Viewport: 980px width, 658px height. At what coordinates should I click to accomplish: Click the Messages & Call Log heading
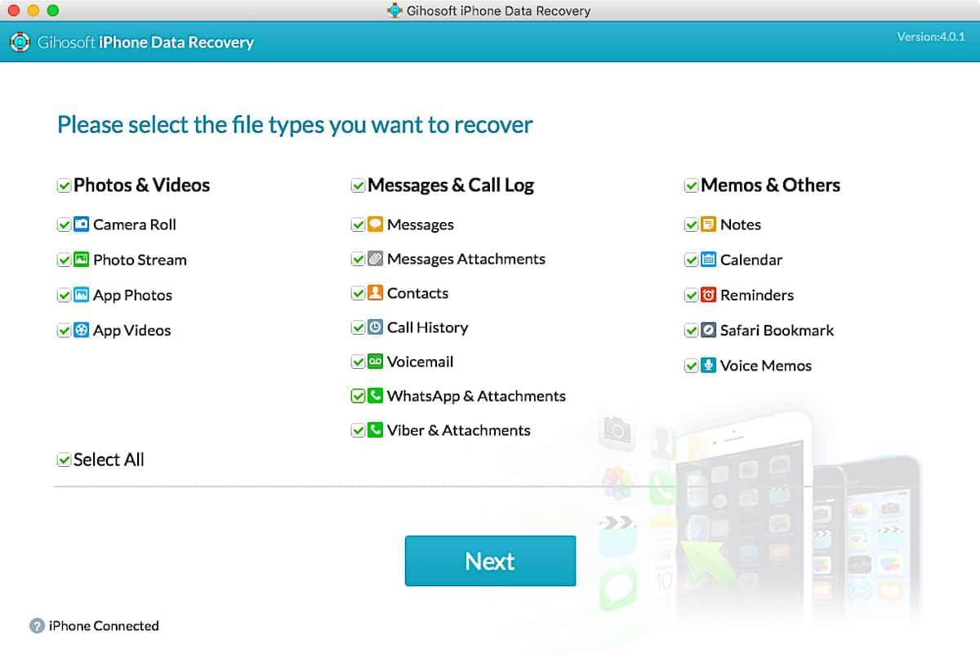coord(451,185)
